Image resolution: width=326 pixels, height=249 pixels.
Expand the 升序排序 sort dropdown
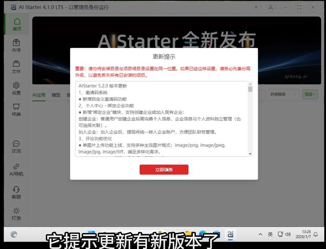tap(283, 94)
